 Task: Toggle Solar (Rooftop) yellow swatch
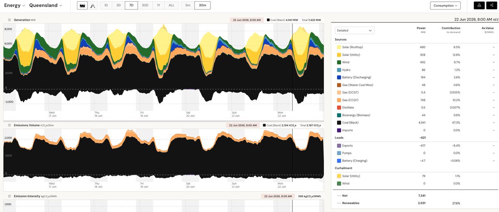(x=339, y=47)
